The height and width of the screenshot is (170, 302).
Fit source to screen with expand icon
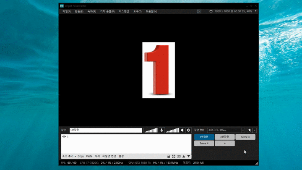(x=174, y=156)
